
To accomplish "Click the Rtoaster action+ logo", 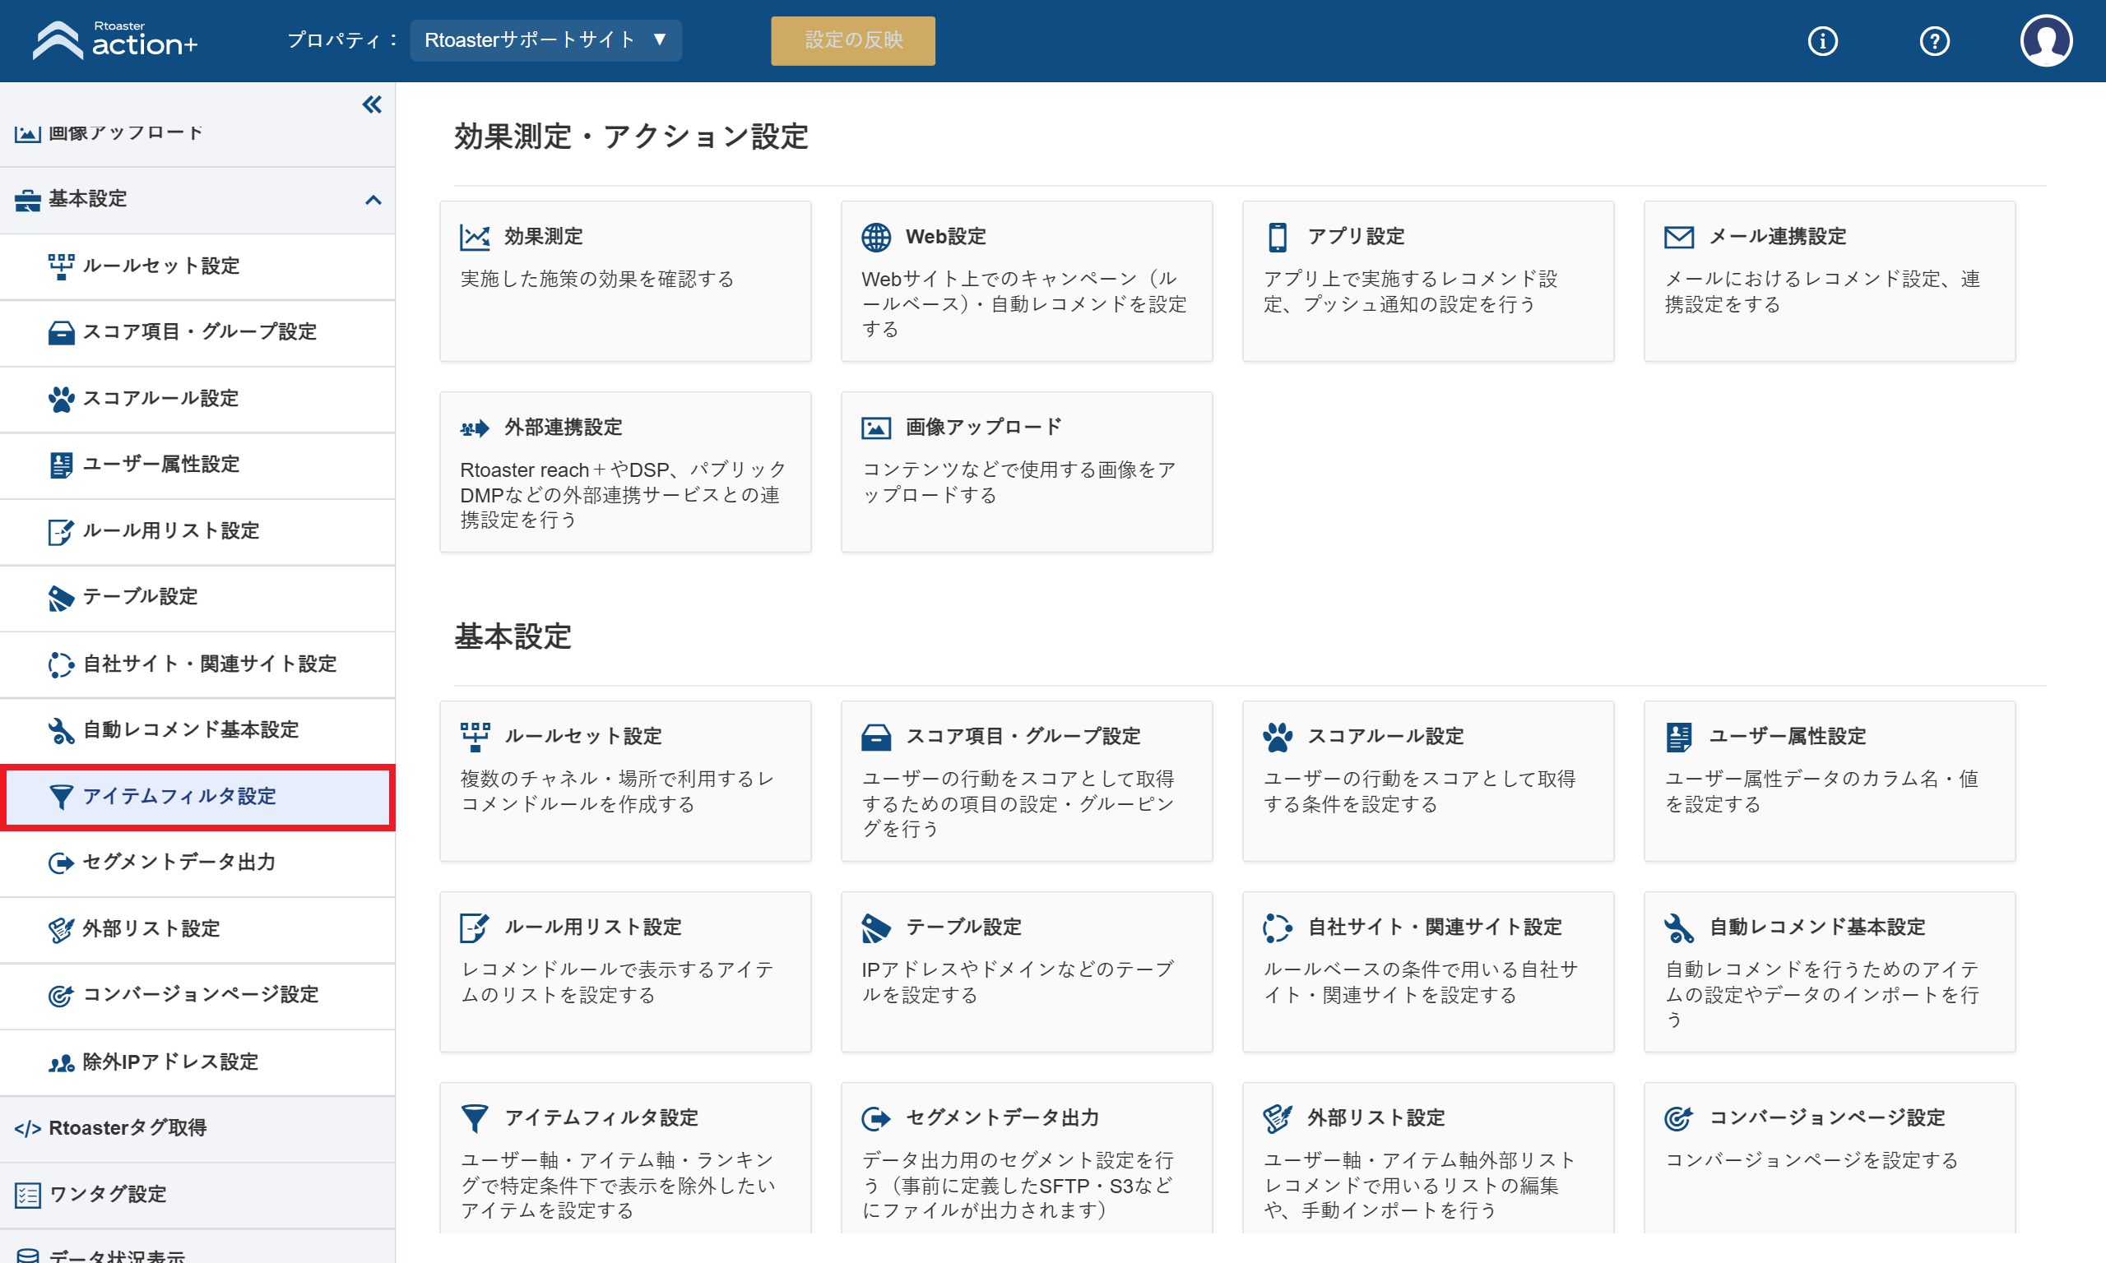I will [114, 40].
